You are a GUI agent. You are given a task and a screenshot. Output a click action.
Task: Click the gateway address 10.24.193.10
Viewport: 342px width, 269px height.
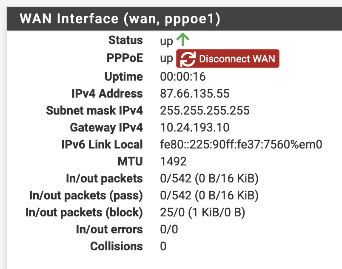tap(194, 128)
